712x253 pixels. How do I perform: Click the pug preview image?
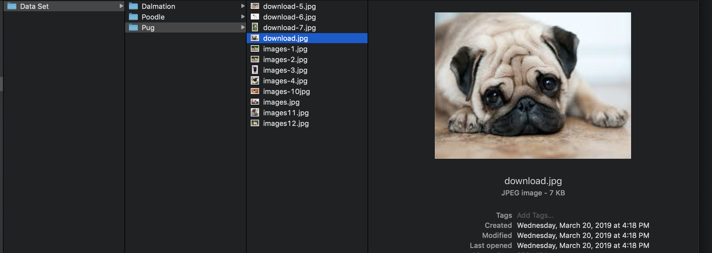(x=533, y=85)
